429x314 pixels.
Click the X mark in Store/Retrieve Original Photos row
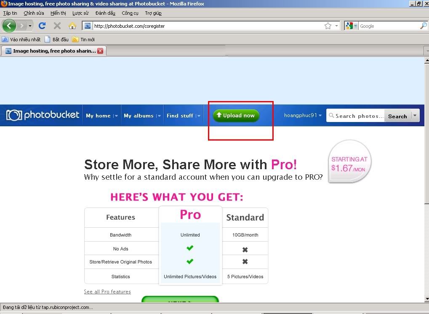[245, 261]
